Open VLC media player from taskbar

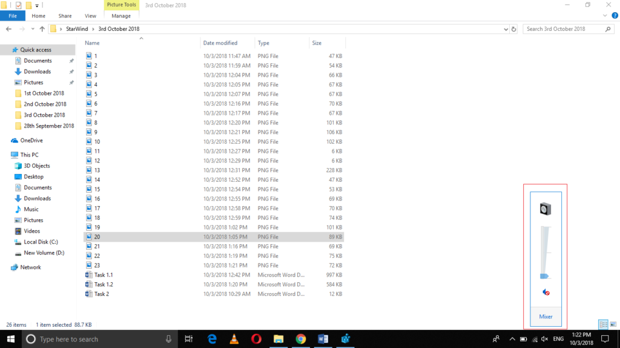(234, 339)
